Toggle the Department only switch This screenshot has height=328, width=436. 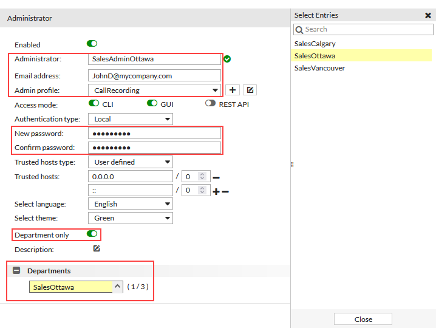click(92, 234)
